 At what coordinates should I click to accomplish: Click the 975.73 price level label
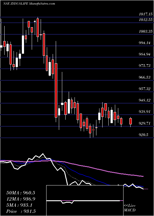coord(144,66)
